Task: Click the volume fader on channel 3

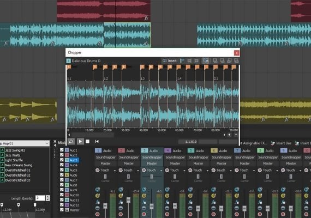Action: (151, 207)
